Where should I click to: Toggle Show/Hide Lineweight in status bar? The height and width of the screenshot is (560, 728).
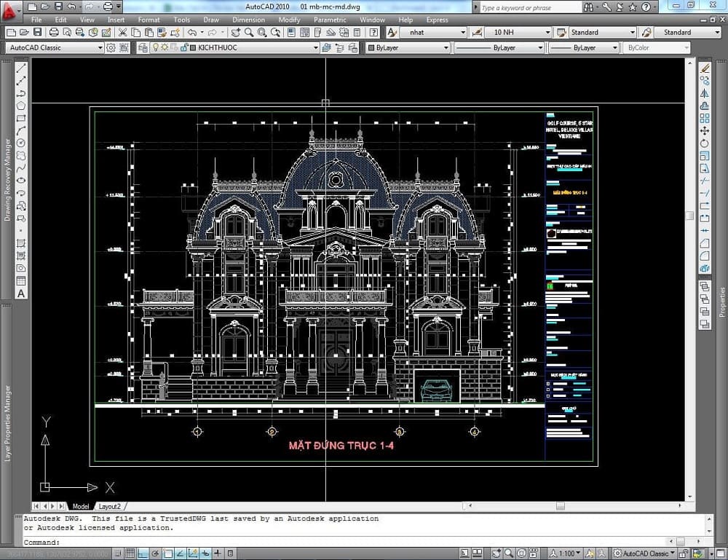(219, 553)
